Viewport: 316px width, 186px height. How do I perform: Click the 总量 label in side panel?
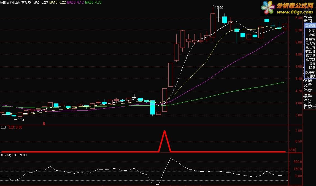click(307, 85)
